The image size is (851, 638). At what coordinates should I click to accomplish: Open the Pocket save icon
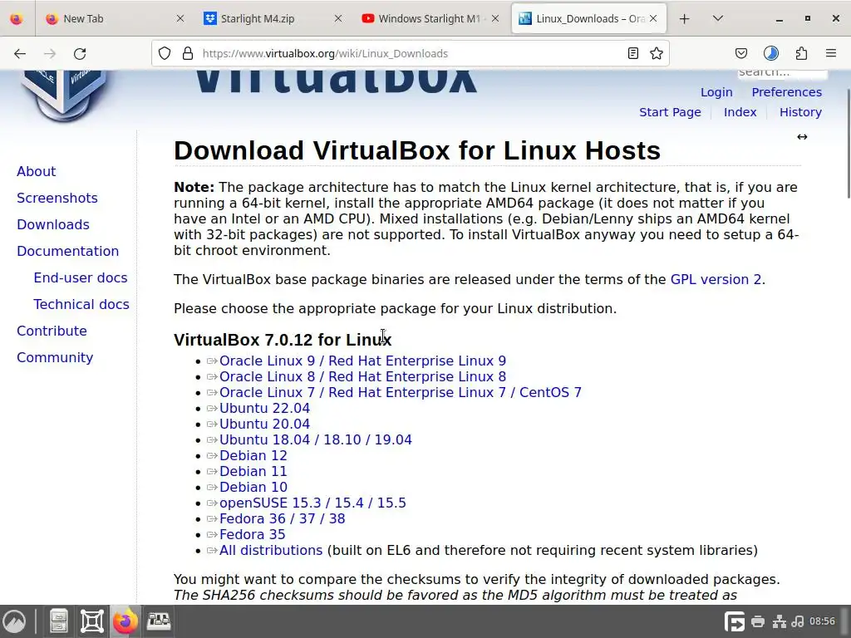point(740,53)
